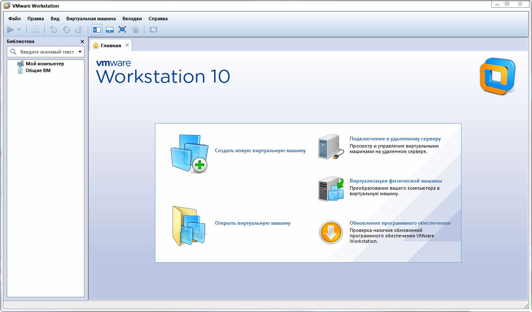
Task: Click the Send Ctrl+Alt+Del toolbar icon
Action: tap(35, 30)
